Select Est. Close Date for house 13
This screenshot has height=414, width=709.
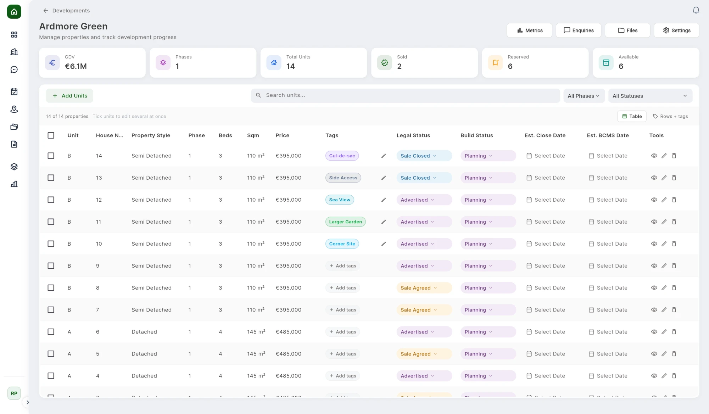point(546,178)
